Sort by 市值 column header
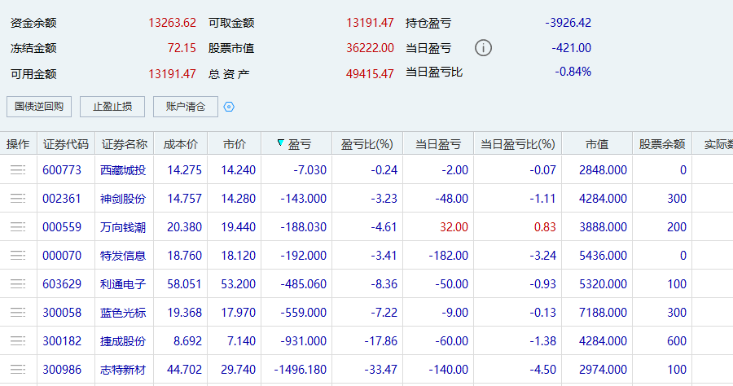The width and height of the screenshot is (733, 386). tap(596, 144)
